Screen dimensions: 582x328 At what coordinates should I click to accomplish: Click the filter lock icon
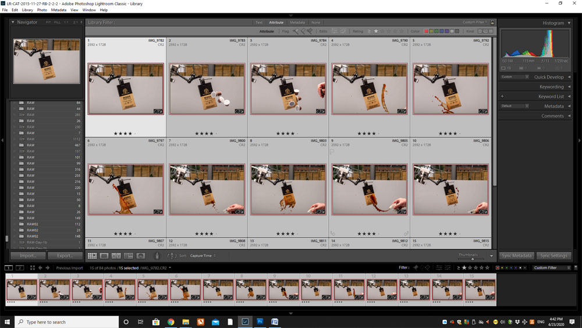pos(492,22)
